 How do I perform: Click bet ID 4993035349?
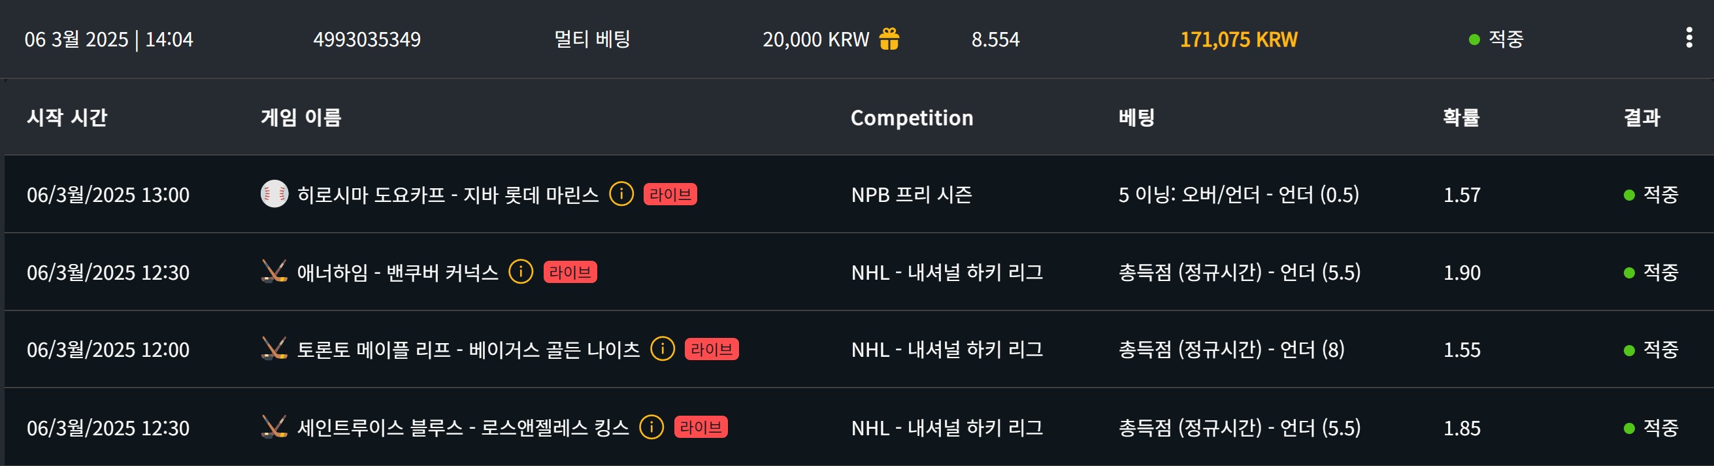pos(367,39)
